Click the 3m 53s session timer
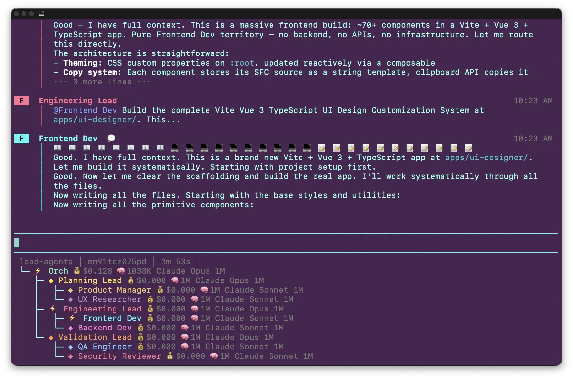573x379 pixels. (175, 261)
